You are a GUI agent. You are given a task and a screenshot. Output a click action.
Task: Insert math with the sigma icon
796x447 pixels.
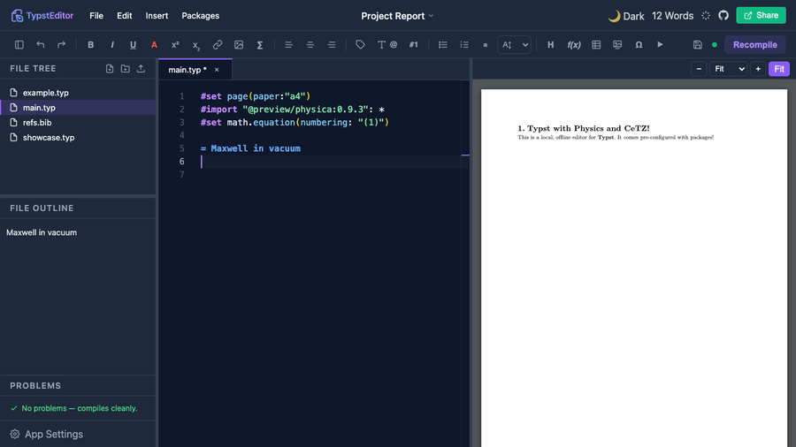[259, 44]
